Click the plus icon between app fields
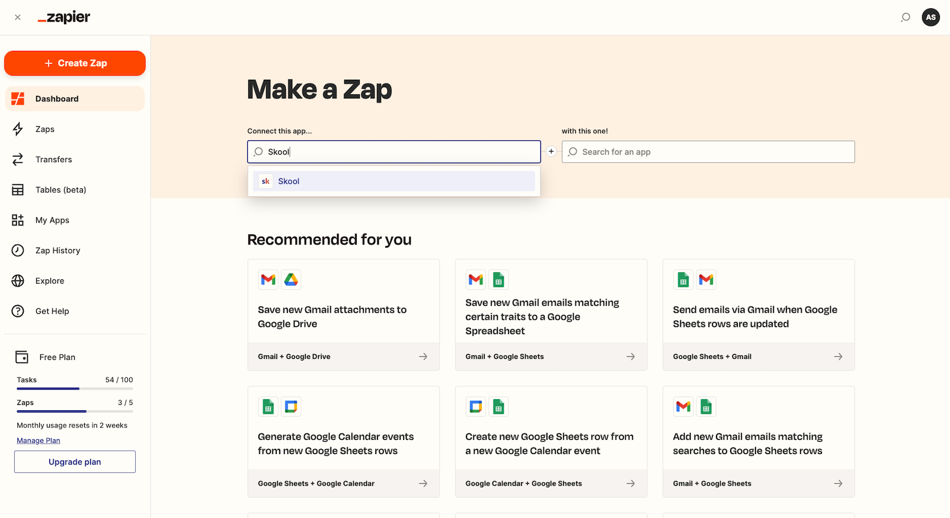This screenshot has width=950, height=518. [551, 152]
